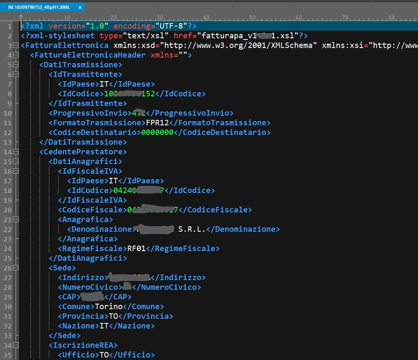418x360 pixels.
Task: Collapse the FatturaElettronicaHeader fold on line 4
Action: 16,55
